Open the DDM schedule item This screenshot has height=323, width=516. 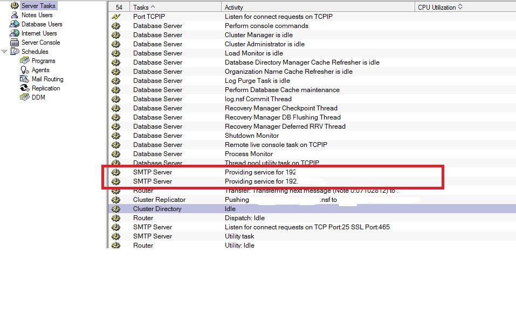[38, 97]
